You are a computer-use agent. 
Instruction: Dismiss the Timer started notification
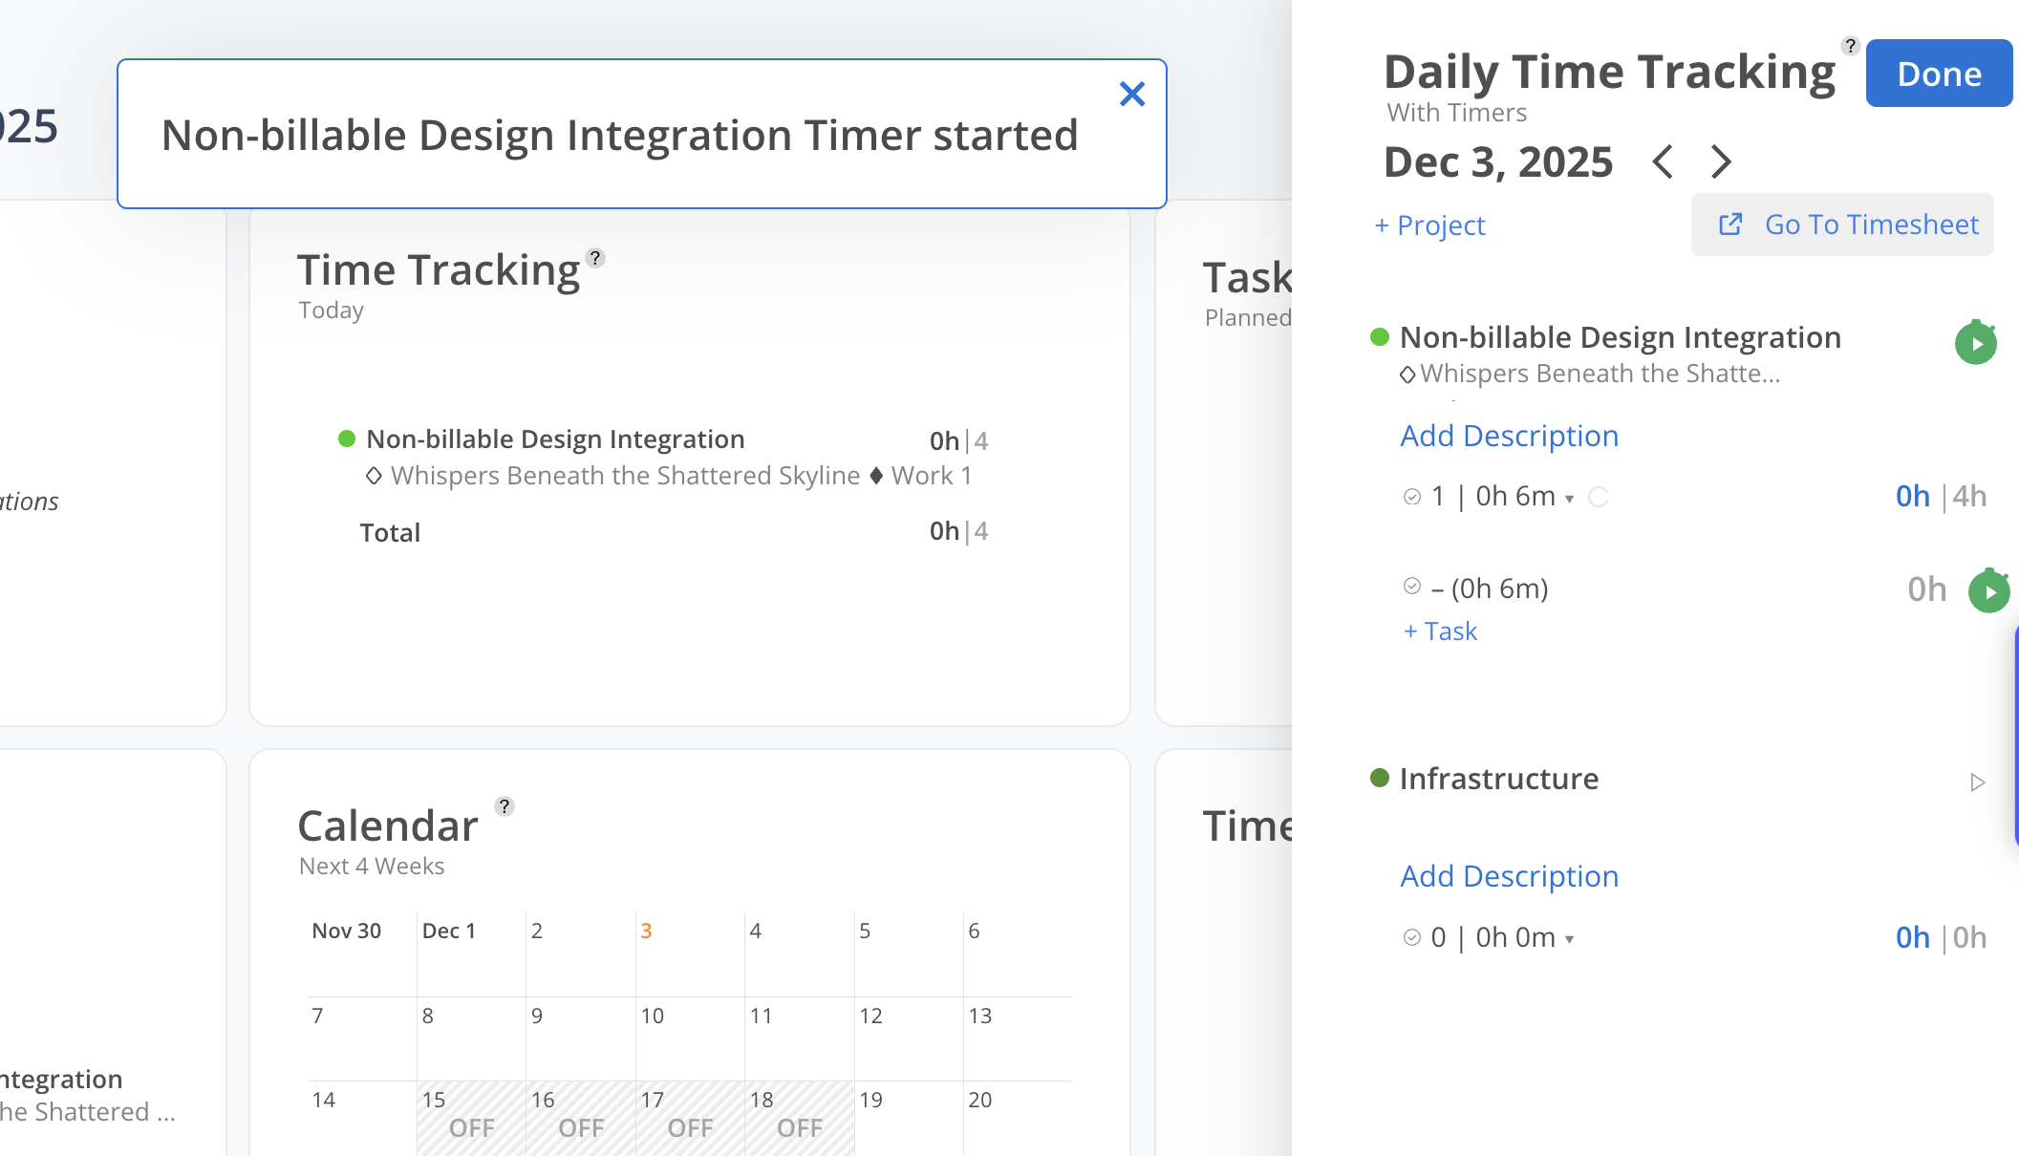click(1132, 94)
